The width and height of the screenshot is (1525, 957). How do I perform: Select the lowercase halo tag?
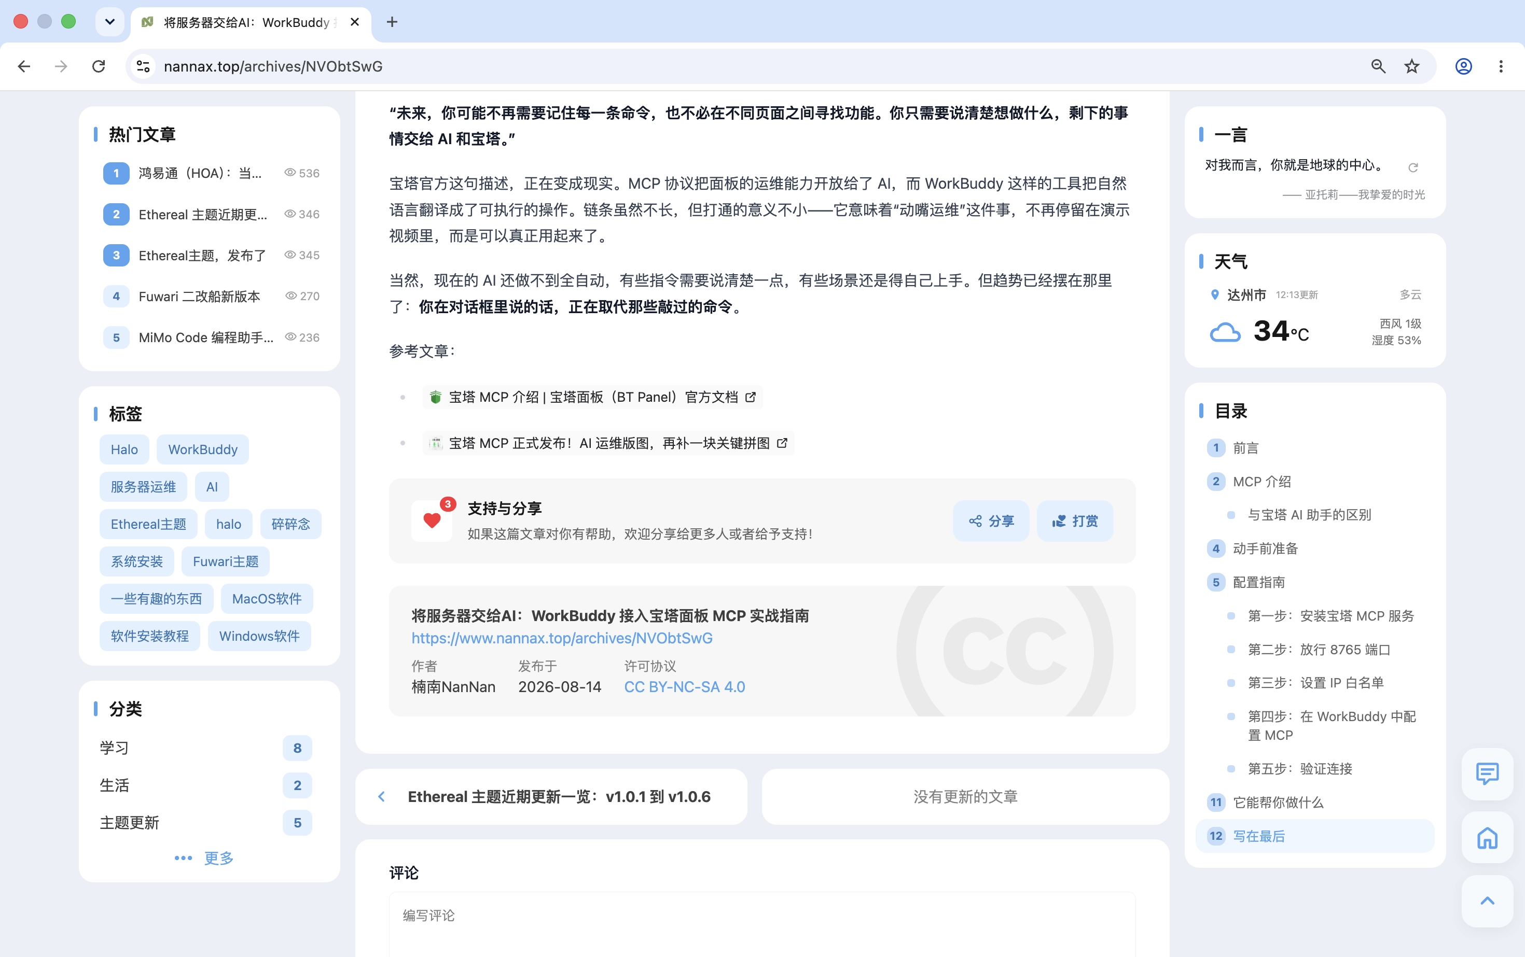pyautogui.click(x=229, y=524)
